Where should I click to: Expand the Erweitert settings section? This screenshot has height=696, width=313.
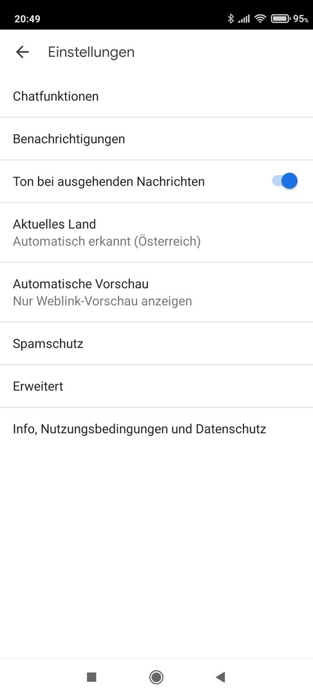tap(156, 386)
